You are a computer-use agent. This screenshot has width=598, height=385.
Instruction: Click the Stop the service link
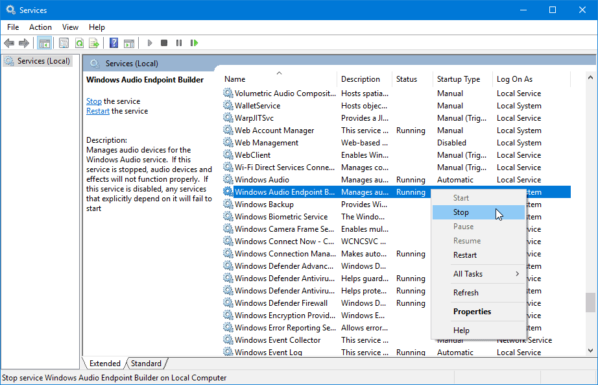pyautogui.click(x=94, y=101)
